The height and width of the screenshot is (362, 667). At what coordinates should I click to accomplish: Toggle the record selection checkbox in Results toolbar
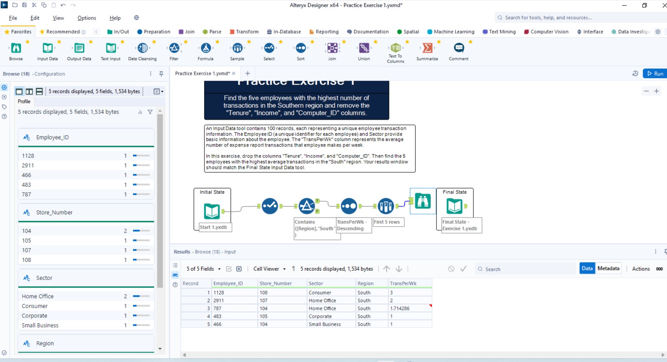point(229,269)
